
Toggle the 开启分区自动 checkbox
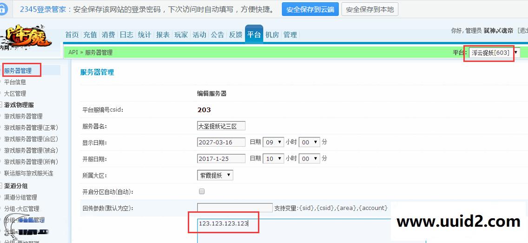coord(202,191)
